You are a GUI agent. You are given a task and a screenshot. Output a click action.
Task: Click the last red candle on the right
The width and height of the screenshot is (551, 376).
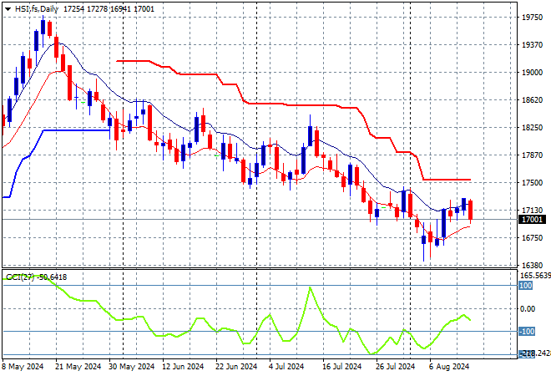pyautogui.click(x=470, y=211)
